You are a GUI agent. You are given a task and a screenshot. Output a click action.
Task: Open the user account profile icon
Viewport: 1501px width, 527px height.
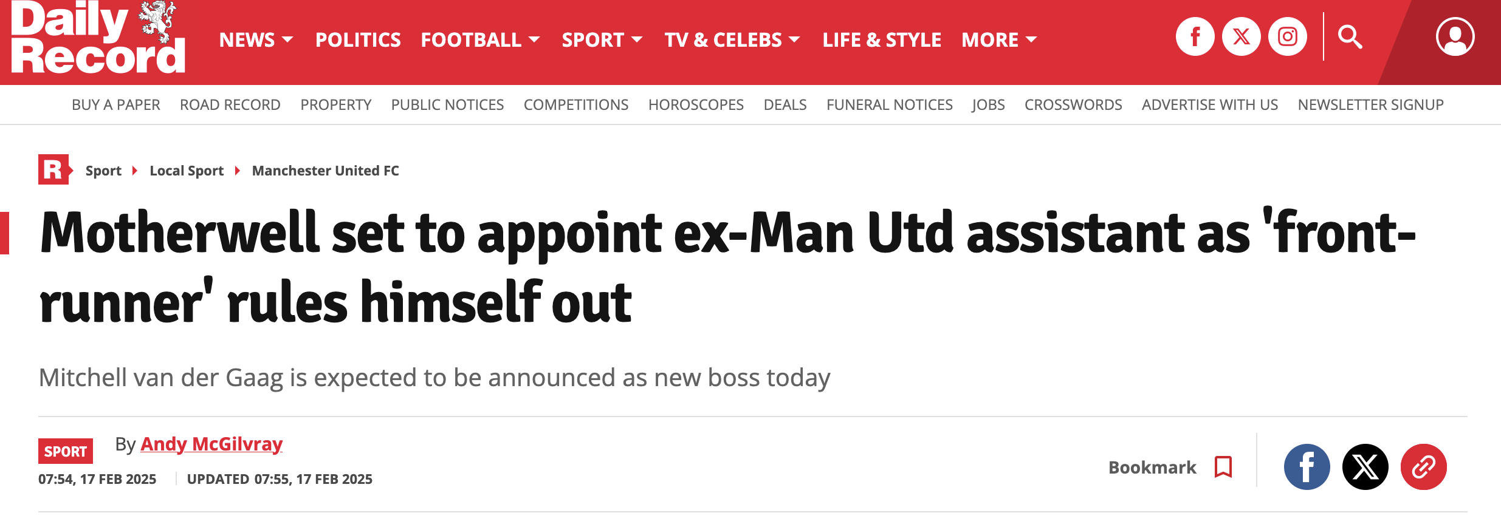pos(1455,37)
